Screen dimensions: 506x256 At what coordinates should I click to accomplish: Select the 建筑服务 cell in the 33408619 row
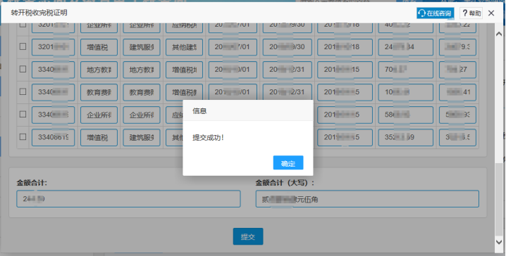[x=142, y=138]
